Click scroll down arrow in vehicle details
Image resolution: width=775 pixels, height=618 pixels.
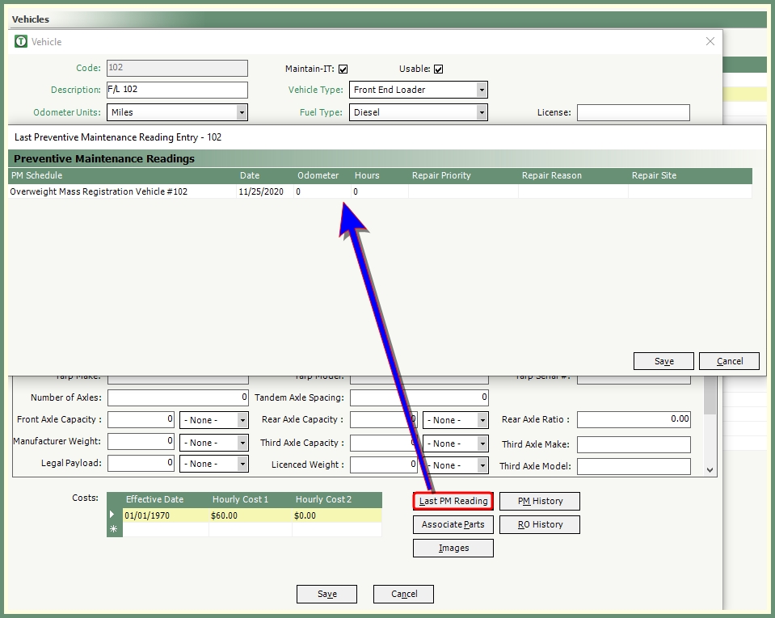710,469
